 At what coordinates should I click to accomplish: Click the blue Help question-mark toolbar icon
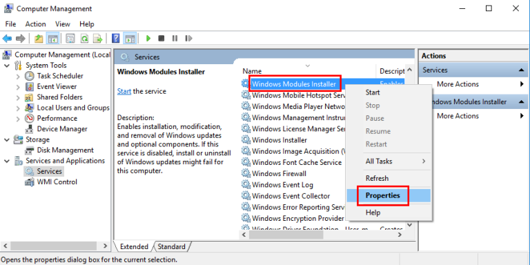click(116, 39)
